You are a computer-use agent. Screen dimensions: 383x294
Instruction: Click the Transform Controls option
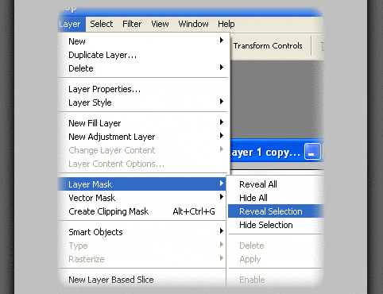[x=268, y=46]
